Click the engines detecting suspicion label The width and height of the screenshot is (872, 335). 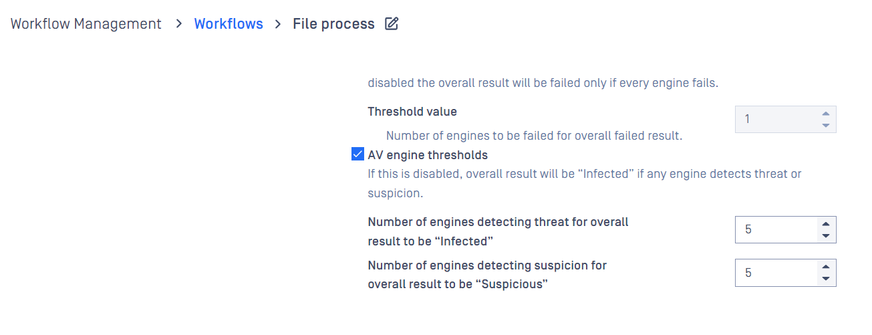coord(487,274)
